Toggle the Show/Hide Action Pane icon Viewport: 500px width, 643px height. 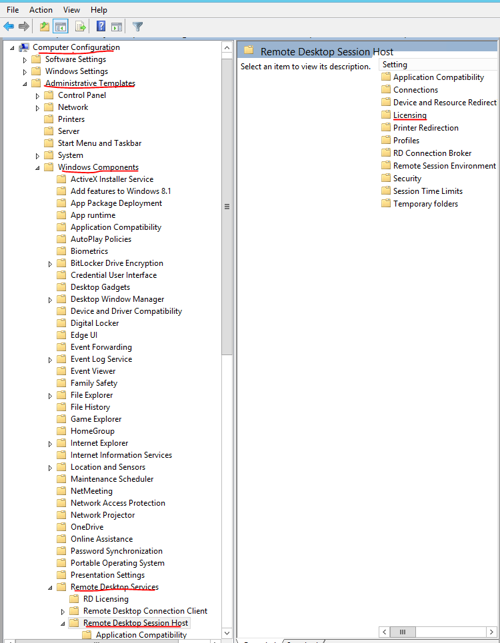pyautogui.click(x=117, y=27)
